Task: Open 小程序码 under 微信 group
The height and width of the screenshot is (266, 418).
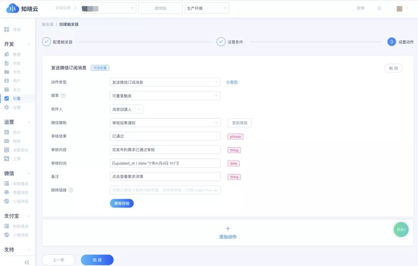Action: [x=16, y=201]
